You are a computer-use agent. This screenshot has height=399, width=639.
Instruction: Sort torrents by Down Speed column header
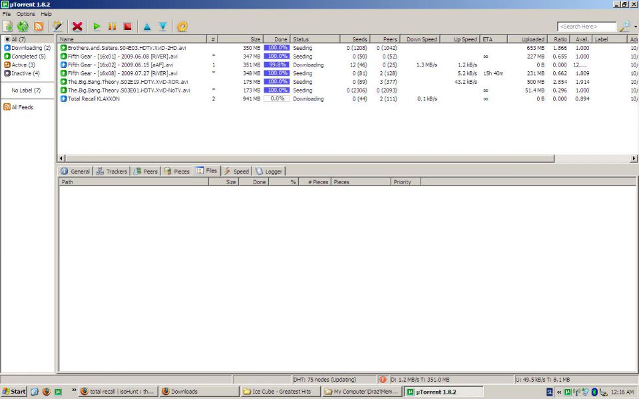pos(420,39)
